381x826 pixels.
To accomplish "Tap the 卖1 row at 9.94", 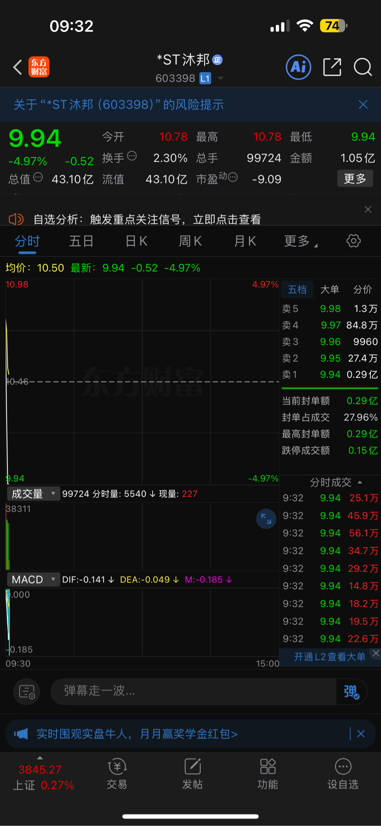I will pos(330,374).
